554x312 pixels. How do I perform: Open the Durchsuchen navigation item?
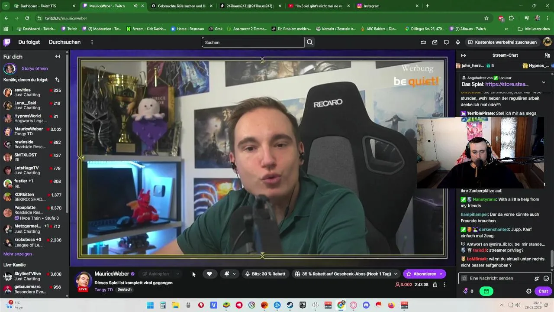64,42
